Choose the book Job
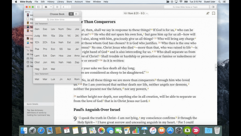 77,42
